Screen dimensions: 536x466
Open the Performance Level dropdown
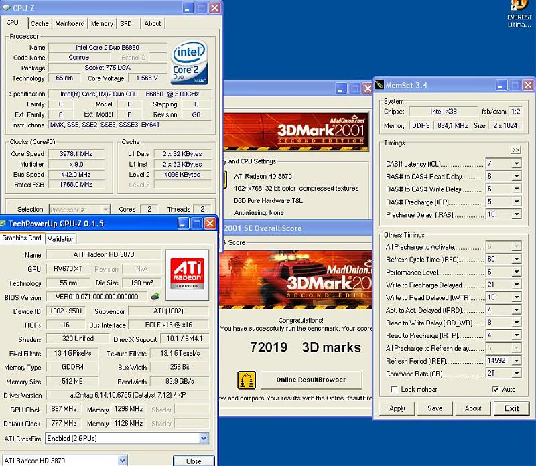pos(517,272)
